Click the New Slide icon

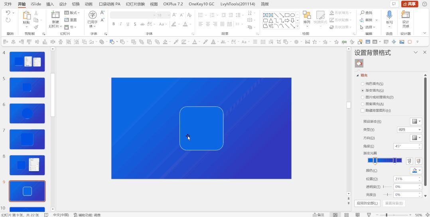pyautogui.click(x=55, y=15)
